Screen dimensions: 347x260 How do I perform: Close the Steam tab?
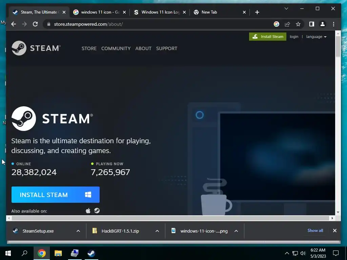pyautogui.click(x=64, y=12)
